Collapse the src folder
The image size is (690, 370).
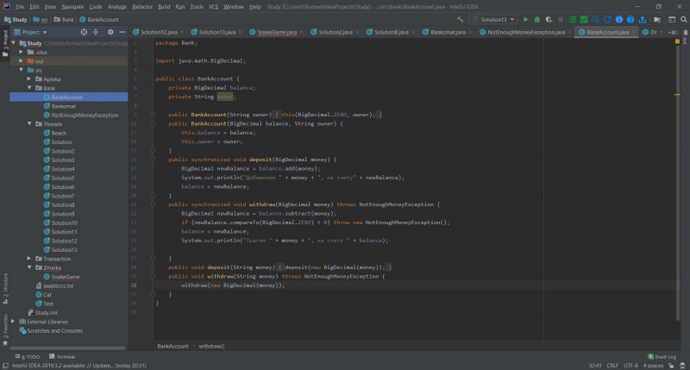click(x=21, y=70)
